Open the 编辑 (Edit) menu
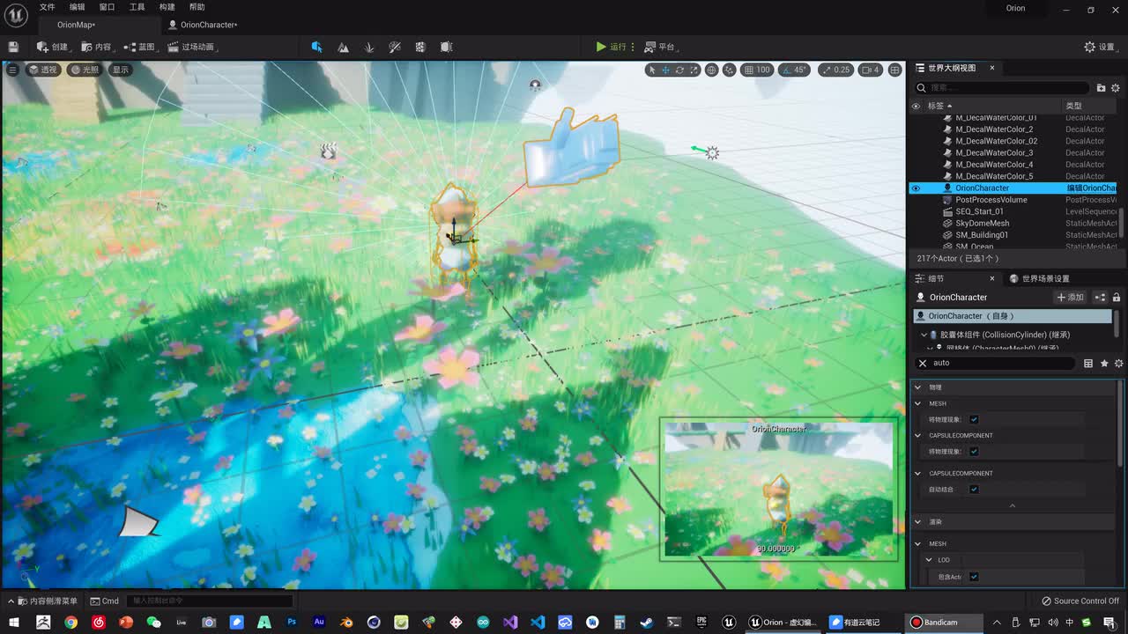The width and height of the screenshot is (1128, 634). pyautogui.click(x=78, y=7)
